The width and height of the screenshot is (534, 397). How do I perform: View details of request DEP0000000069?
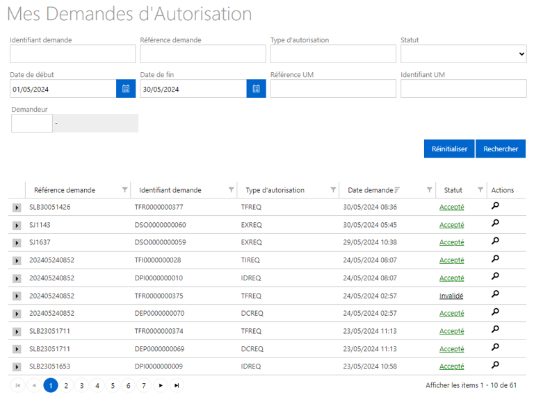(495, 347)
